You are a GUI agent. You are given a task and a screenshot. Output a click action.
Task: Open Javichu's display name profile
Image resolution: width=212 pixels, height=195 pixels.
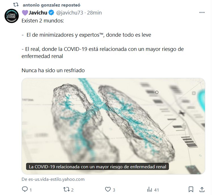pyautogui.click(x=38, y=13)
